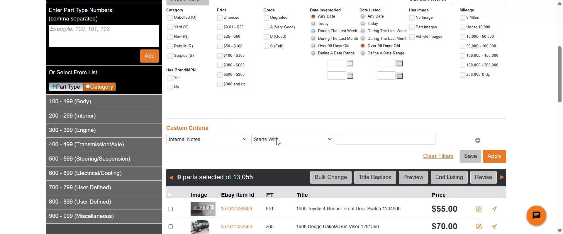
Task: Open eBay item 357047432390 link
Action: tap(236, 227)
